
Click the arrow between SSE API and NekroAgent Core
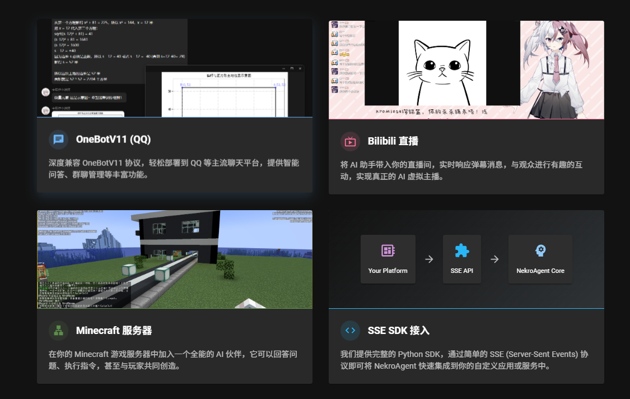tap(495, 259)
